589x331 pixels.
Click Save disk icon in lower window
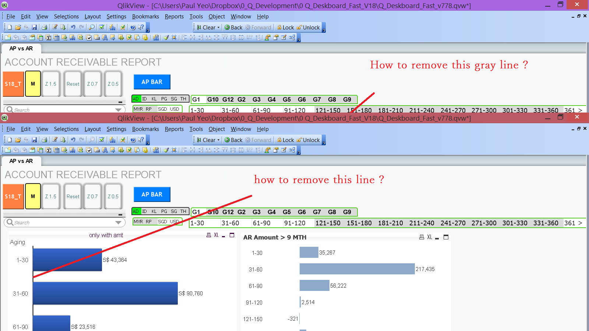point(34,140)
